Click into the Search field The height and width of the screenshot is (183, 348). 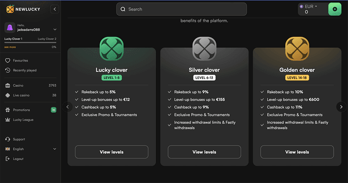click(x=181, y=9)
